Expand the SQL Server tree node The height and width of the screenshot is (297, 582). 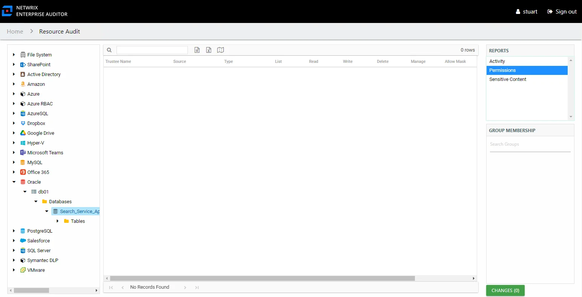tap(14, 250)
